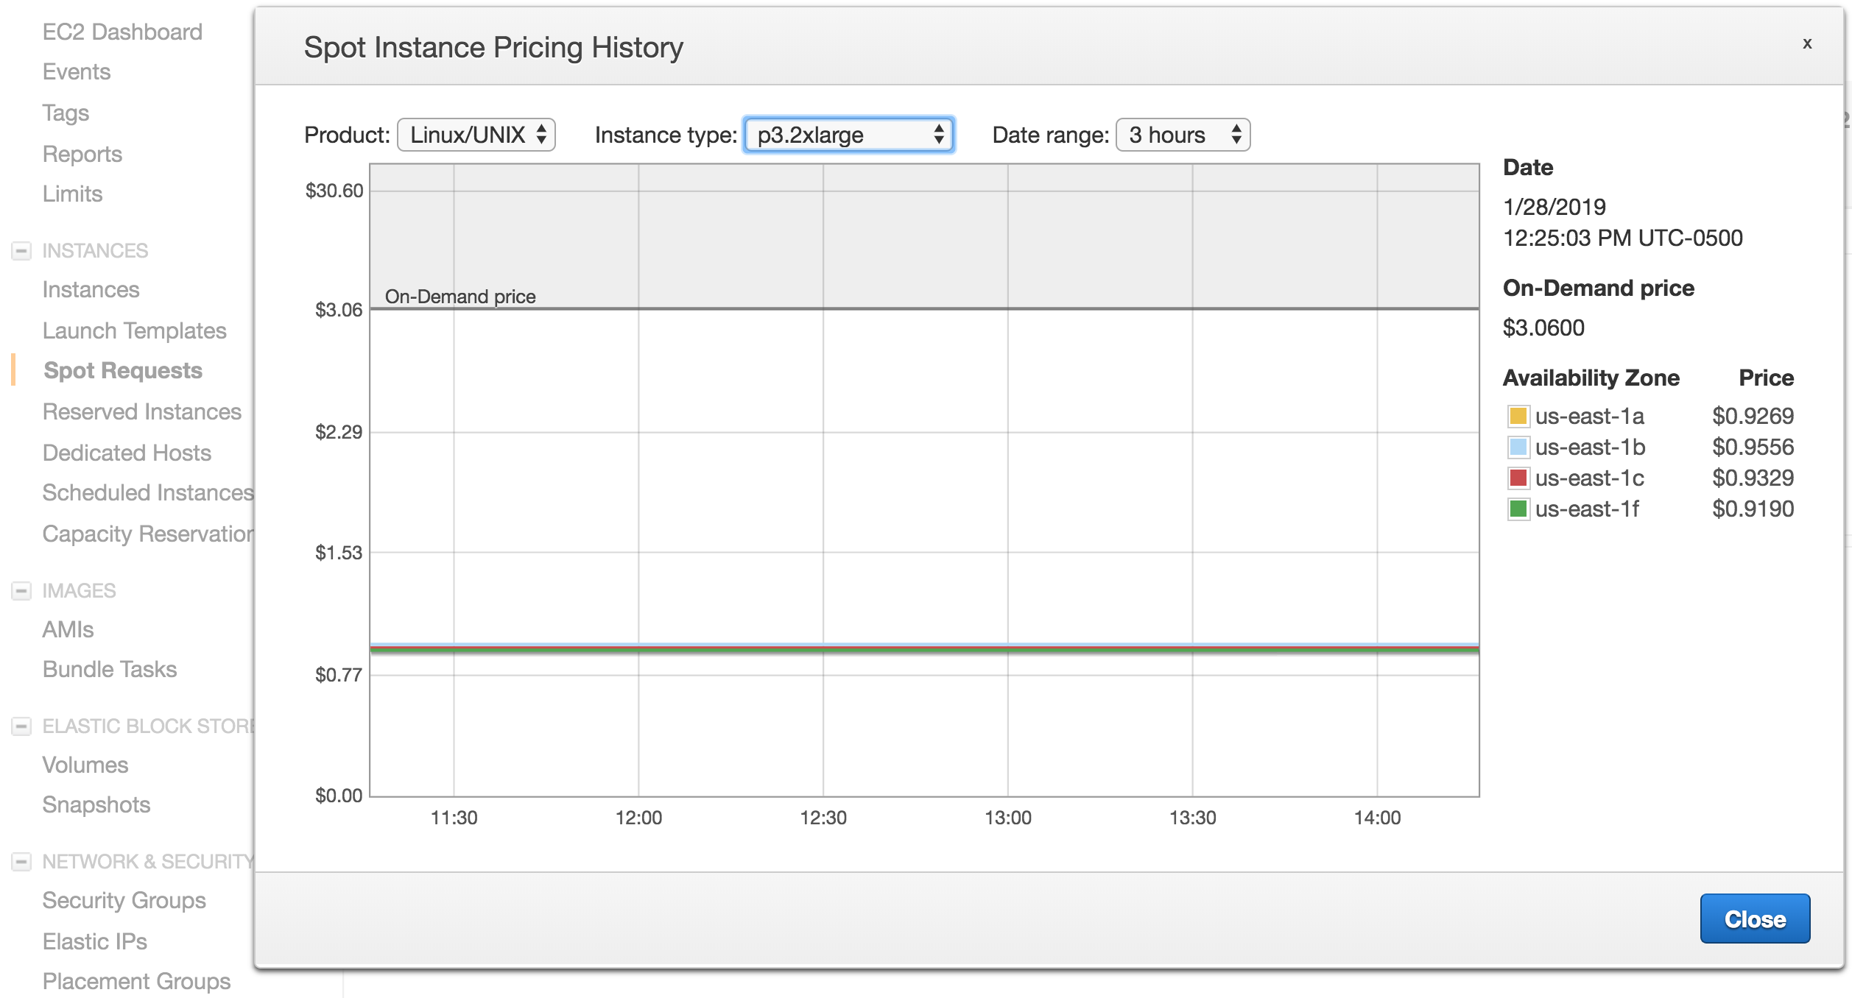
Task: Open Placement Groups in sidebar
Action: (x=137, y=981)
